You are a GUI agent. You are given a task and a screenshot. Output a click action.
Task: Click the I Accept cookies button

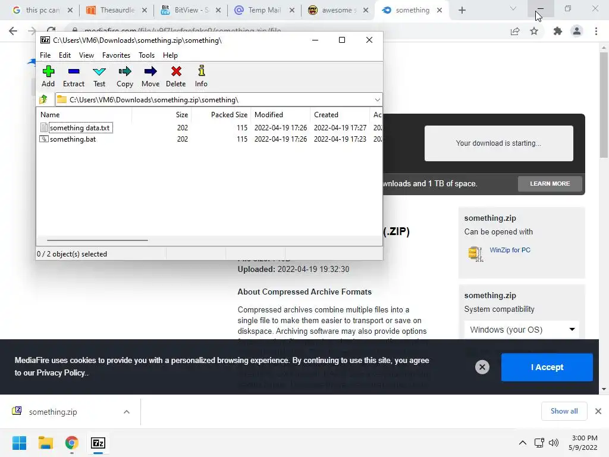pos(547,367)
